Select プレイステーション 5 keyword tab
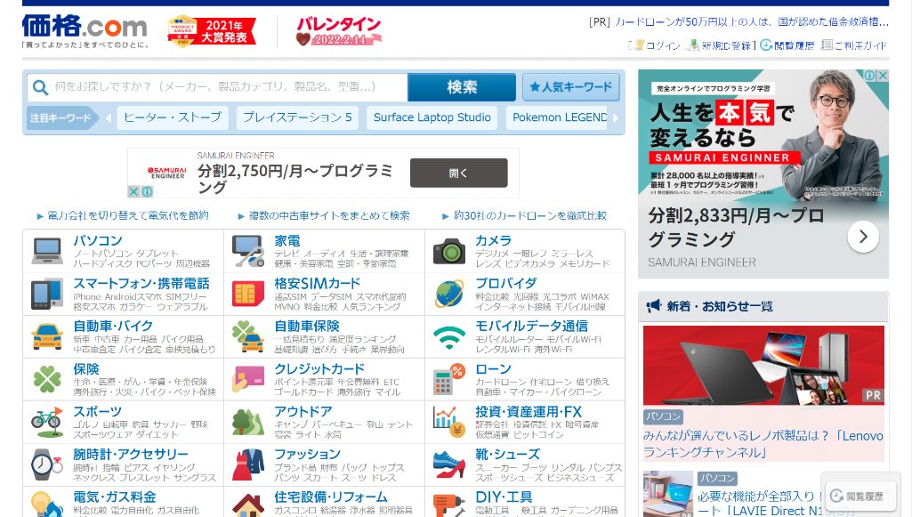 pyautogui.click(x=297, y=117)
